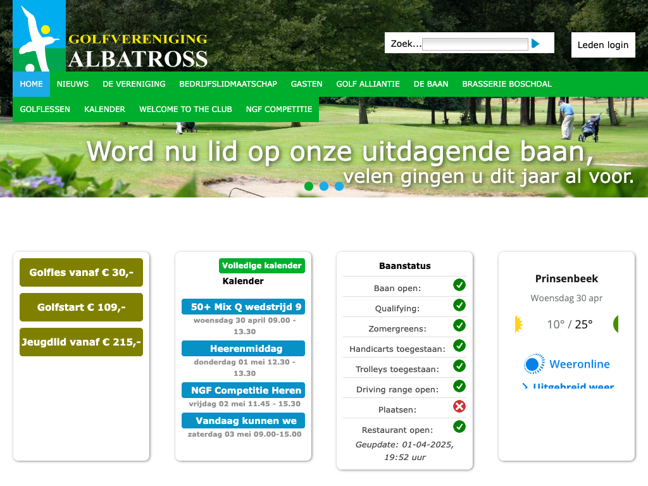Image resolution: width=648 pixels, height=486 pixels.
Task: Click the Weeronline blue sun logo
Action: [x=534, y=364]
